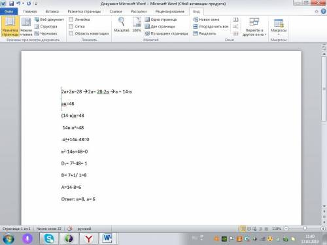Click the Web document (Веб-документ) view
Screen dimensions: 327x245
tap(49, 20)
